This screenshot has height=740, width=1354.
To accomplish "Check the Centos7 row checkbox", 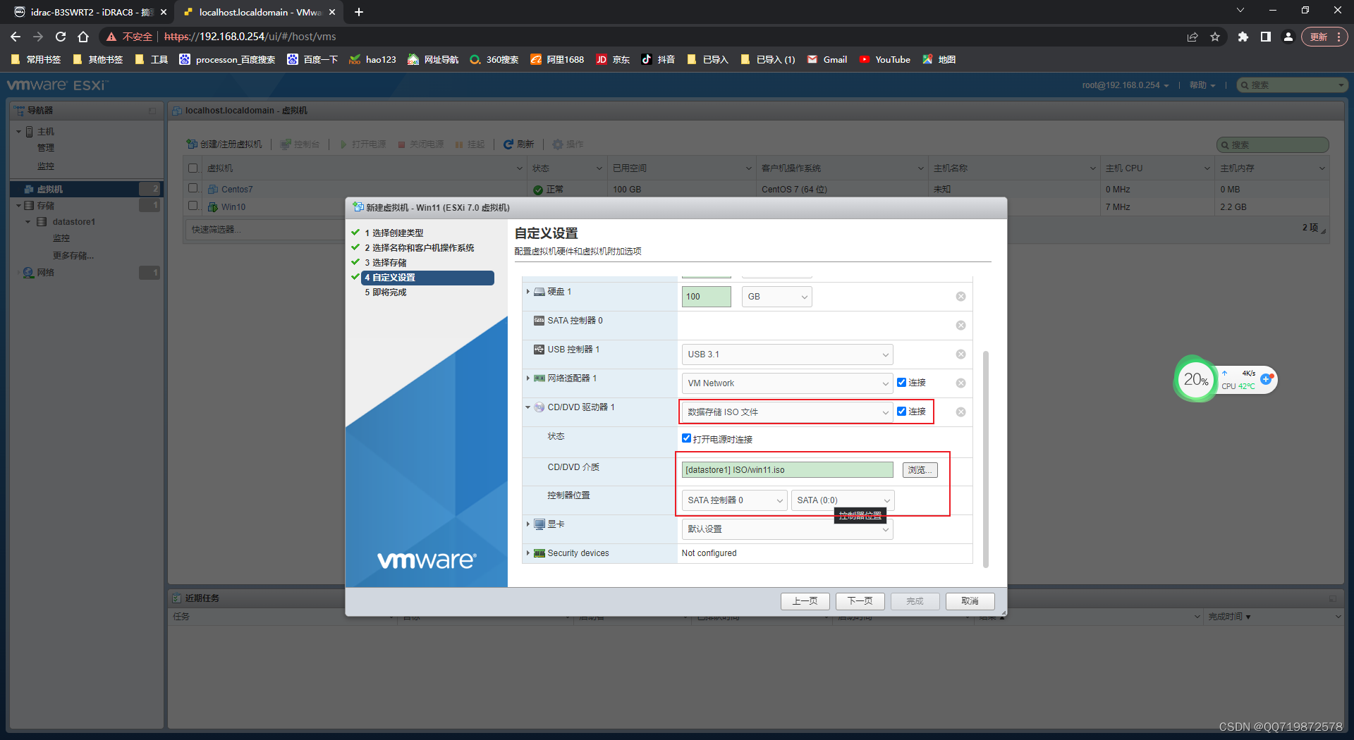I will [193, 188].
